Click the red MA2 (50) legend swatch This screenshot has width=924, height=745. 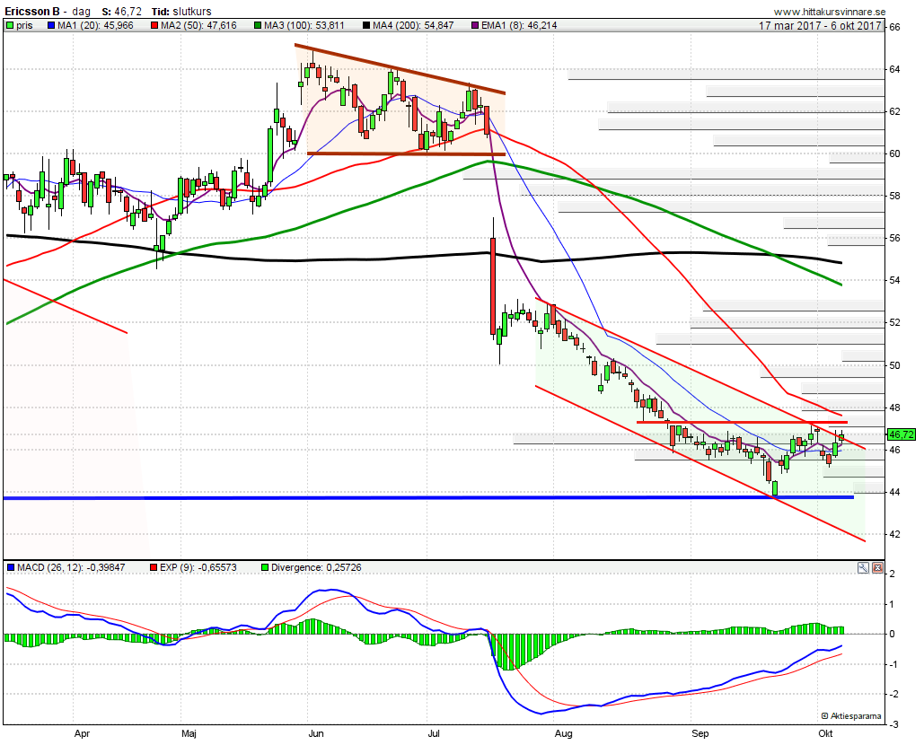pos(154,25)
